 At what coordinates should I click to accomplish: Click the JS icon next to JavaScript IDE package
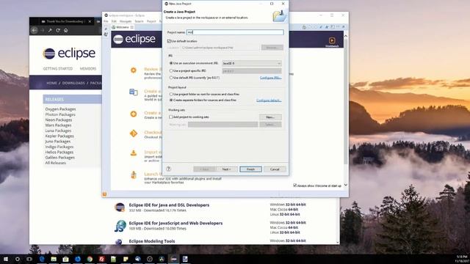(120, 226)
